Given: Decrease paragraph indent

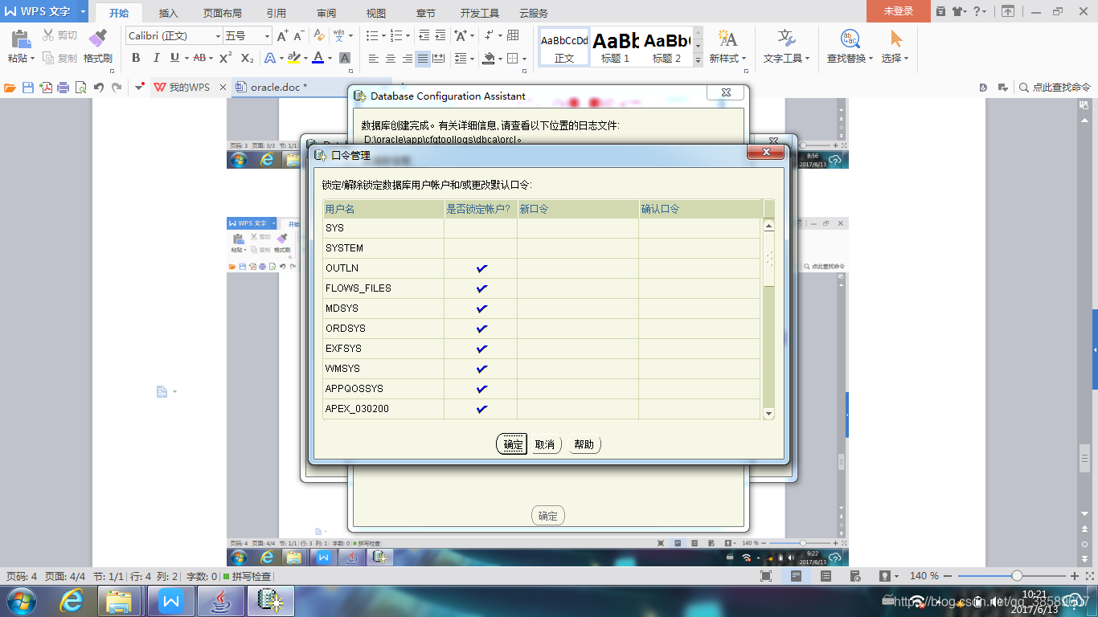Looking at the screenshot, I should pyautogui.click(x=424, y=36).
